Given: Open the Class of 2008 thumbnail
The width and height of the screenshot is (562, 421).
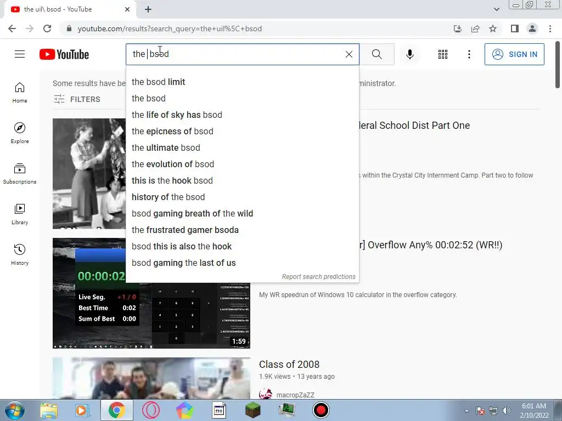Looking at the screenshot, I should [151, 378].
